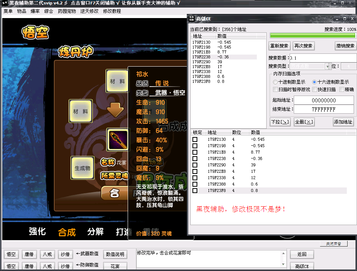The width and height of the screenshot is (357, 271).
Task: Click 八戒 in the 防御数值 row
Action: (47, 266)
